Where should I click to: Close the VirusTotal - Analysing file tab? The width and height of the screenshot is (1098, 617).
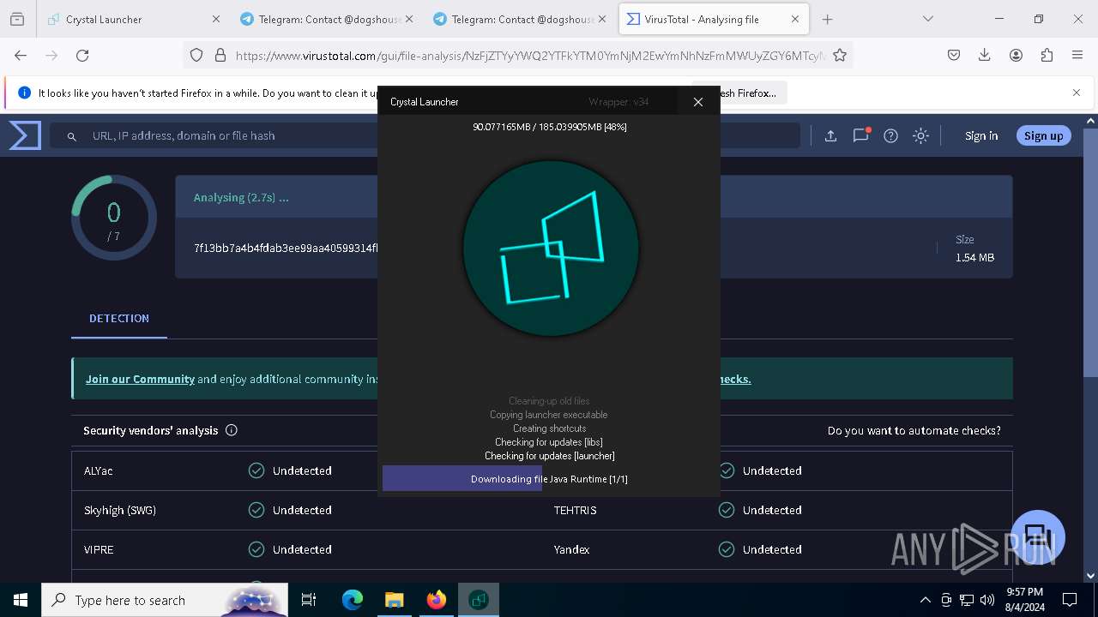[x=794, y=19]
